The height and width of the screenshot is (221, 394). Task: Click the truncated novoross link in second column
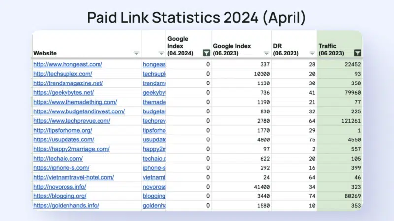click(154, 187)
